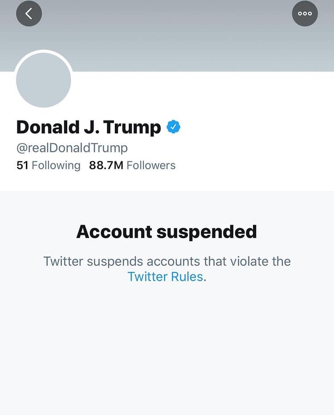Tap the blank circular profile avatar
This screenshot has width=334, height=415.
[x=44, y=80]
